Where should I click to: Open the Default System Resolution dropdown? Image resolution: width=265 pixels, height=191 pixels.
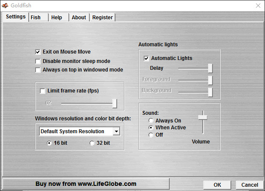pos(116,131)
